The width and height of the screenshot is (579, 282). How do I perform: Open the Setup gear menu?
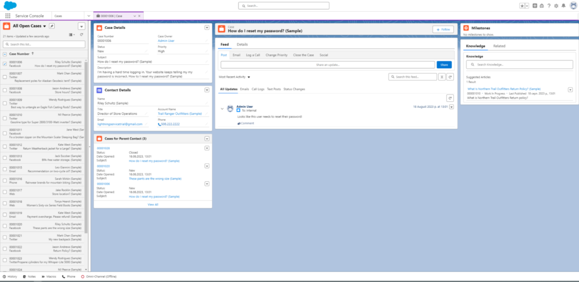[x=556, y=6]
